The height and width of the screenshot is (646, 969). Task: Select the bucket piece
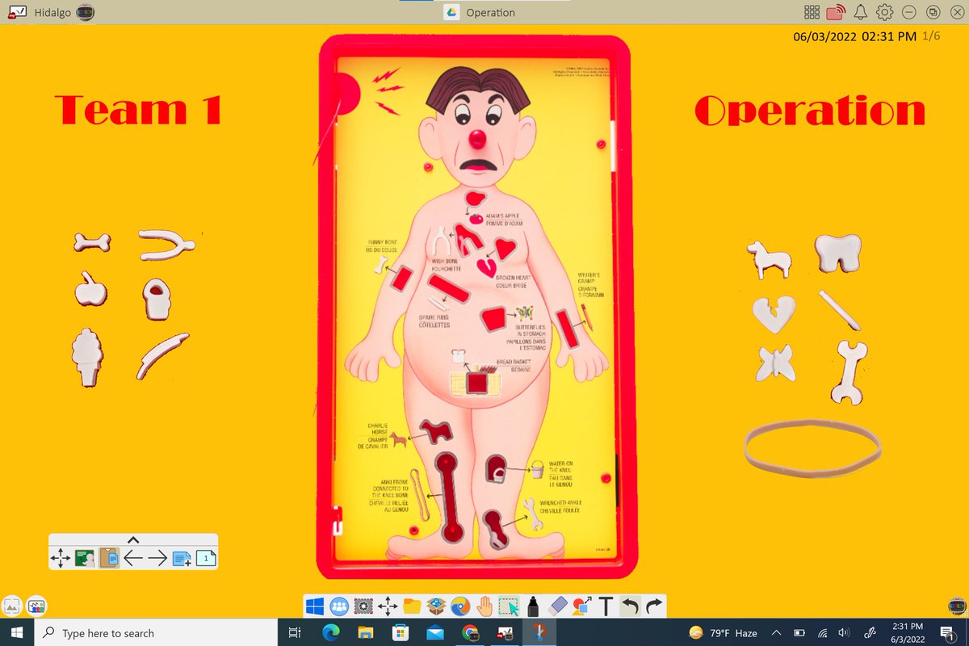155,298
